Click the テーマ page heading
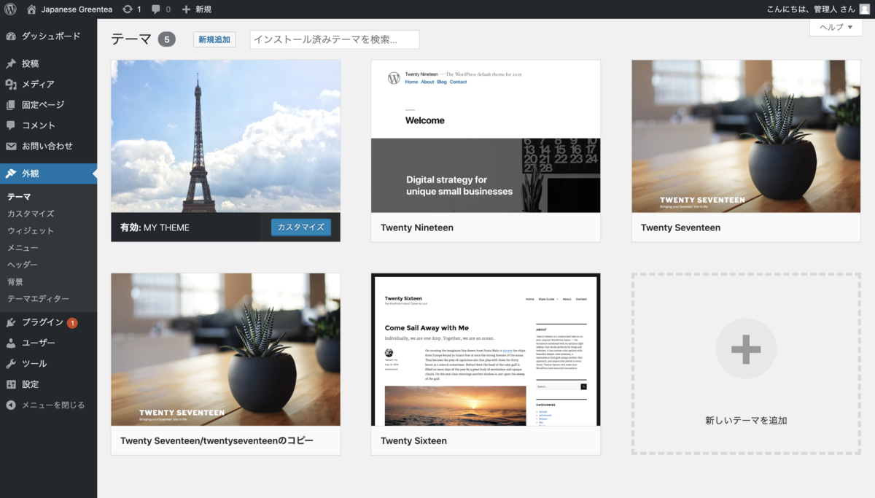 click(131, 39)
